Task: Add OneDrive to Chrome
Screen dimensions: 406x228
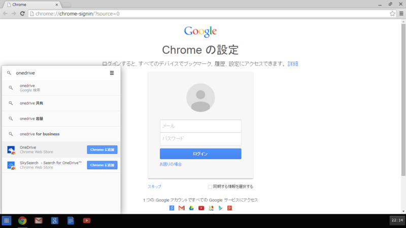Action: pos(102,149)
